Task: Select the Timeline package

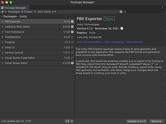Action: 37,42
